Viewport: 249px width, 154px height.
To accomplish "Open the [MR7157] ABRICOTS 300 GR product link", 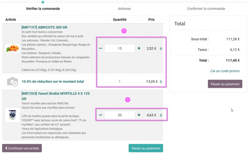I will [x=44, y=27].
